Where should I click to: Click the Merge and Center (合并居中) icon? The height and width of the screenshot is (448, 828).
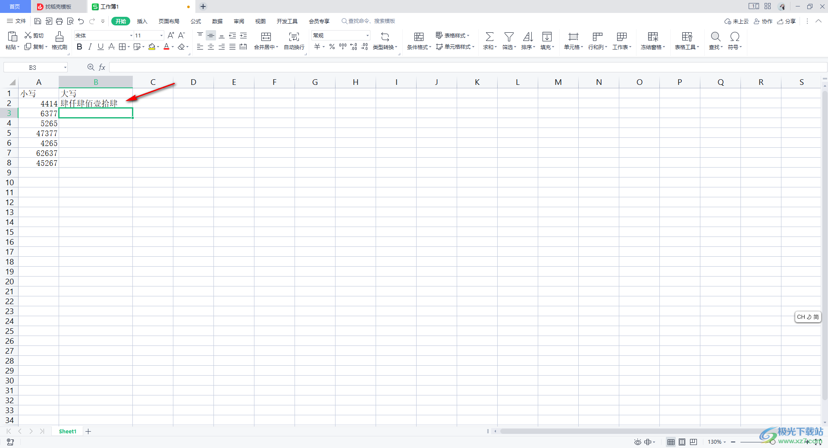point(266,37)
